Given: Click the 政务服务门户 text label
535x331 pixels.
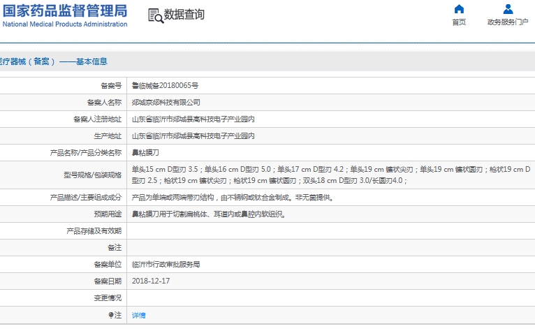Looking at the screenshot, I should click(508, 22).
